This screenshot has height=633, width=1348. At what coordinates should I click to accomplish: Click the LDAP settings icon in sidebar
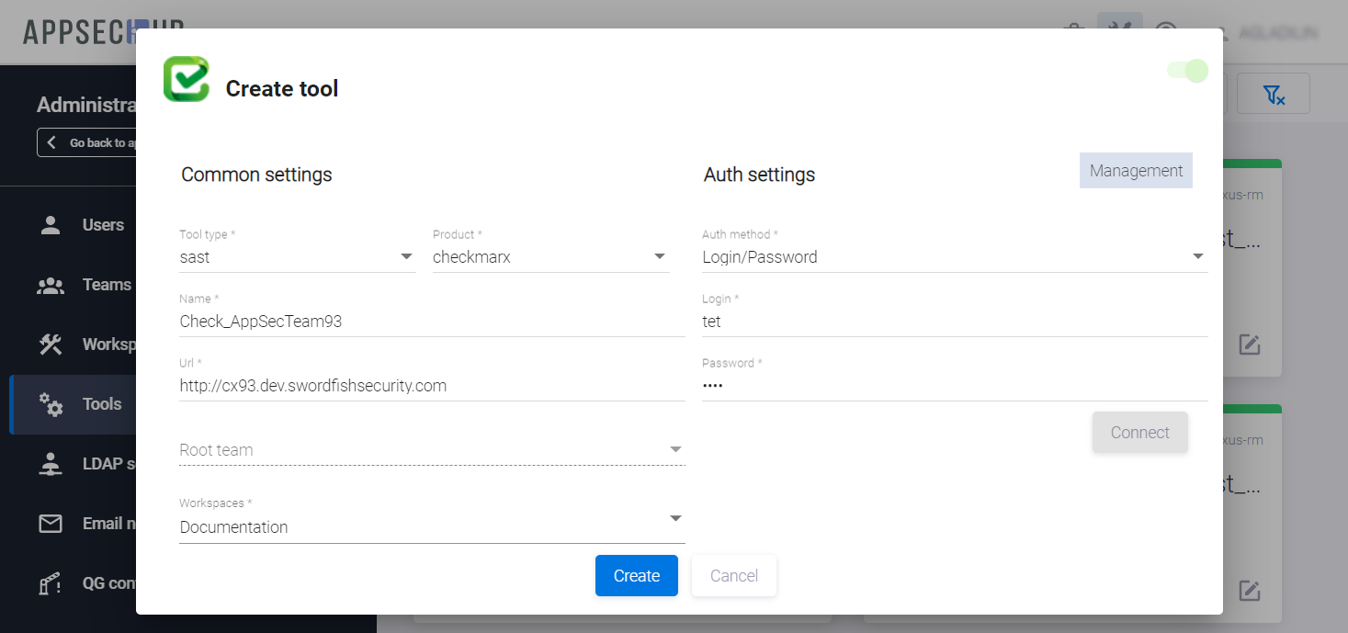tap(51, 464)
